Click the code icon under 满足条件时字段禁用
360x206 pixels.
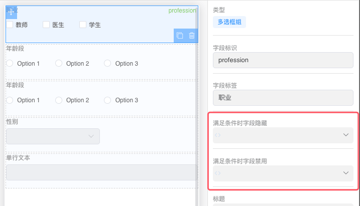(x=218, y=173)
